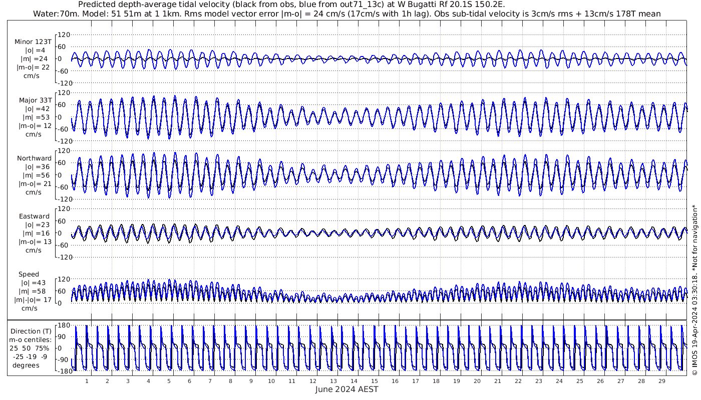Click the 'm-o centiles:' label

coord(31,340)
